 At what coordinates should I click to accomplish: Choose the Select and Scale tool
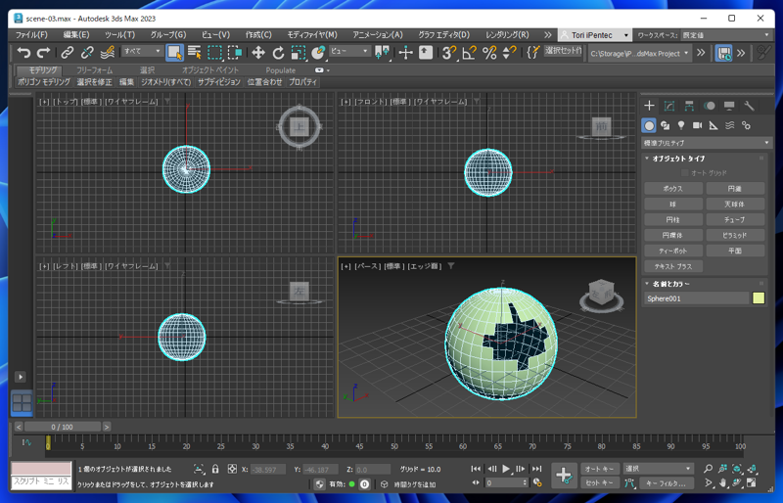tap(299, 52)
